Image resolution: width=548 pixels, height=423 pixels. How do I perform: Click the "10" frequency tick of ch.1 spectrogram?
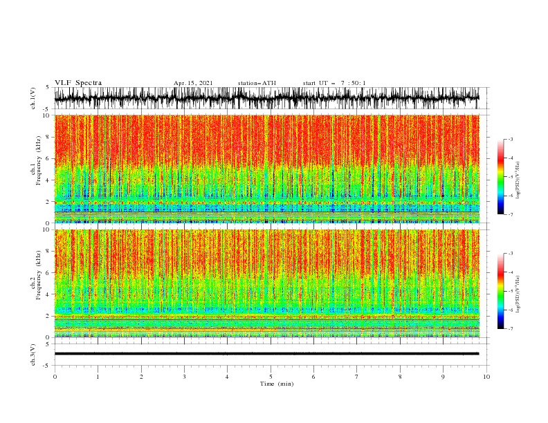(46, 115)
